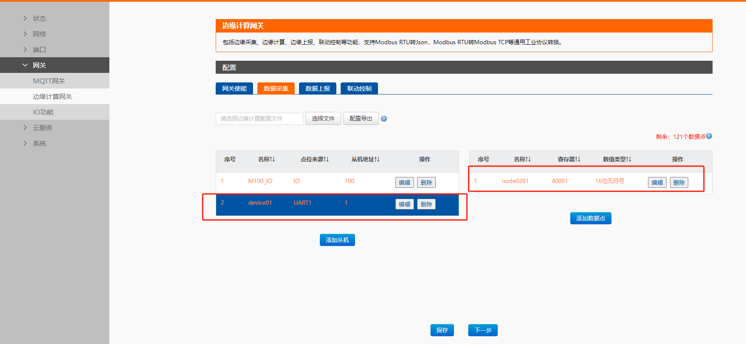The height and width of the screenshot is (344, 746).
Task: Click the edge computing config file field
Action: tap(259, 119)
